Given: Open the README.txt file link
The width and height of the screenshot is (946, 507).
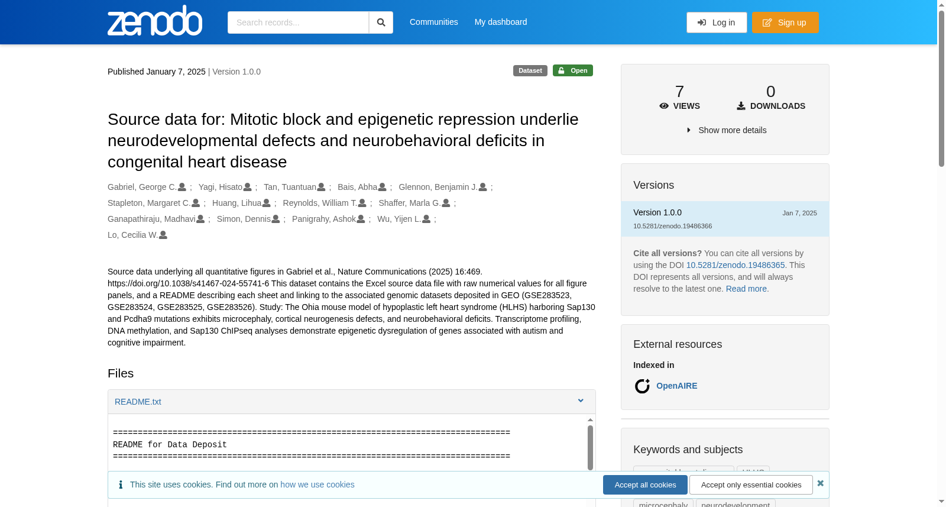Looking at the screenshot, I should [138, 402].
